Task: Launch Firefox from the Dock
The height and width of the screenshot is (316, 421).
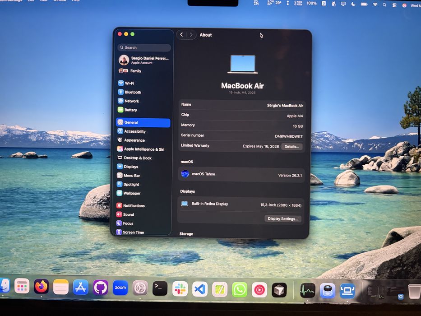Action: (42, 287)
